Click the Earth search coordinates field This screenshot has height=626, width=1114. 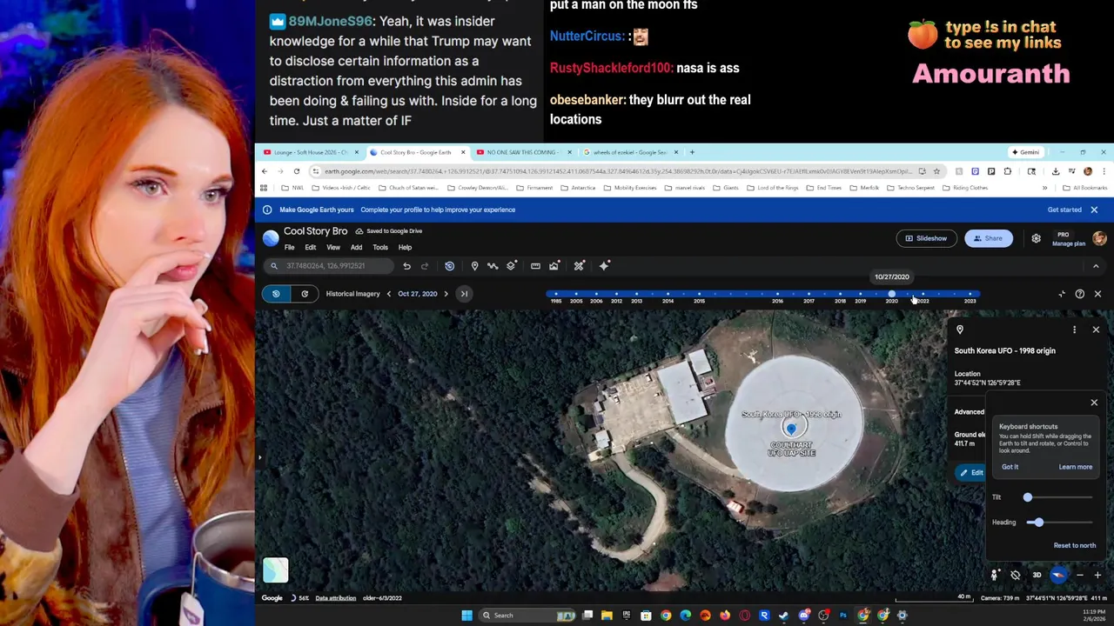tap(328, 266)
